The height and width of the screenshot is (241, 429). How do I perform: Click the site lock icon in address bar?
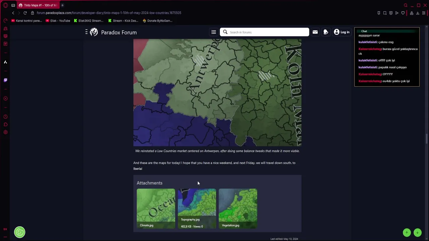click(33, 13)
